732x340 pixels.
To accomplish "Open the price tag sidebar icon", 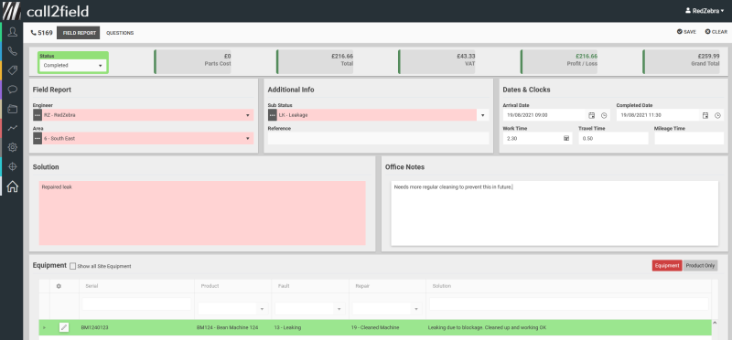I will [12, 70].
